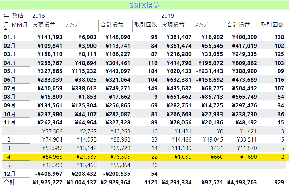Click total trade count 1121

click(151, 182)
